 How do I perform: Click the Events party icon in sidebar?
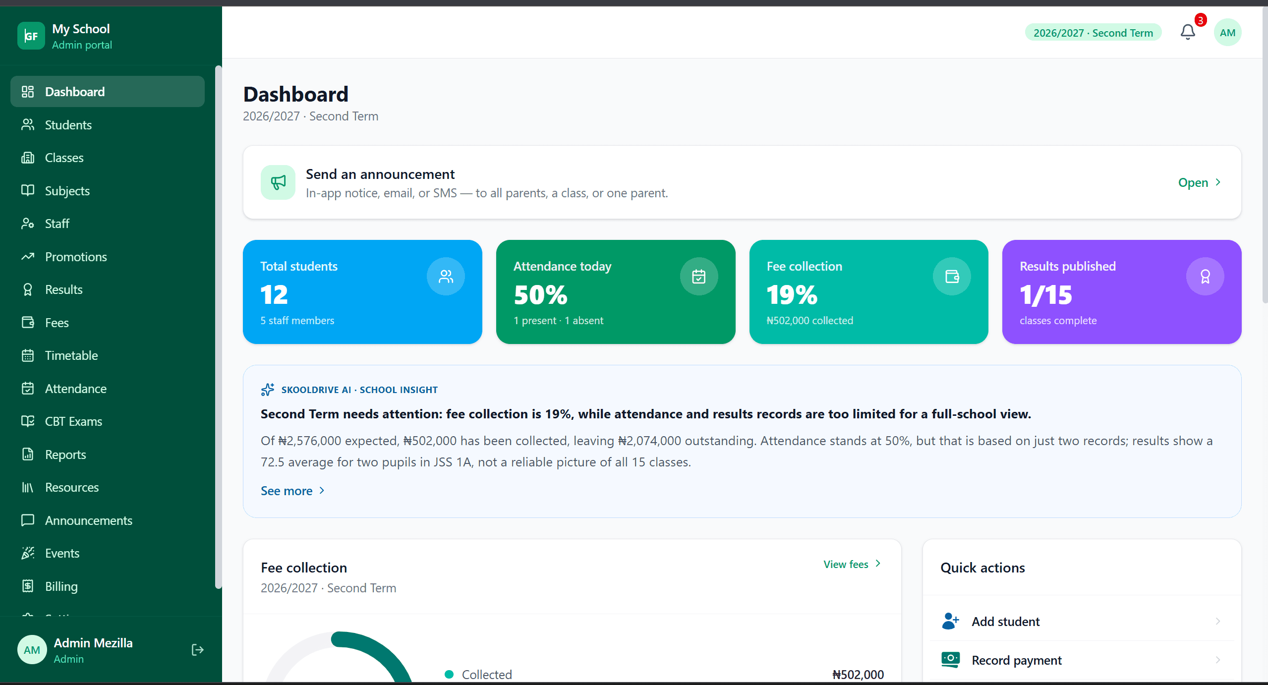[28, 553]
